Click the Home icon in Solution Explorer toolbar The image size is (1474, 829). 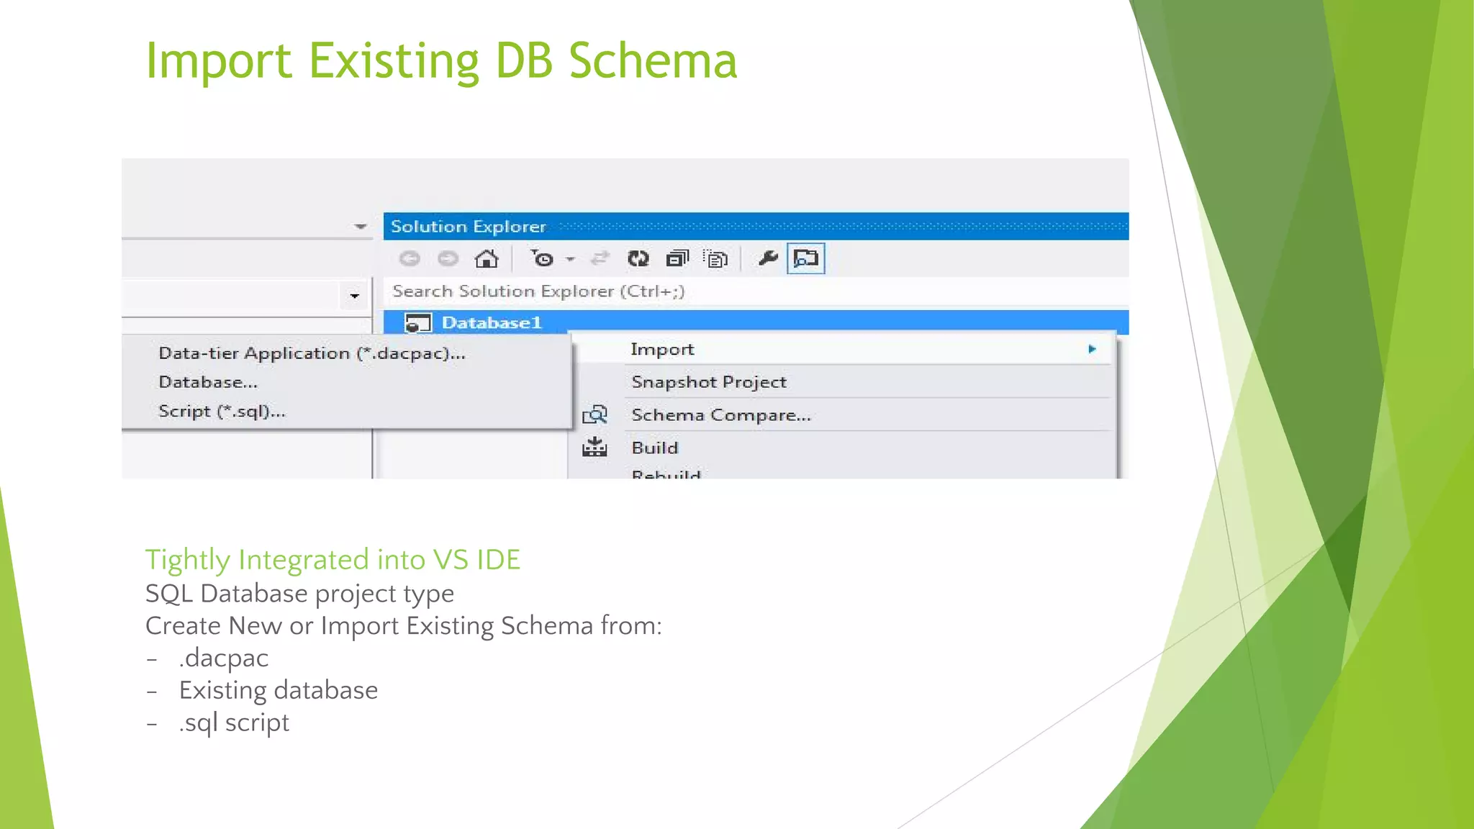[x=487, y=258]
